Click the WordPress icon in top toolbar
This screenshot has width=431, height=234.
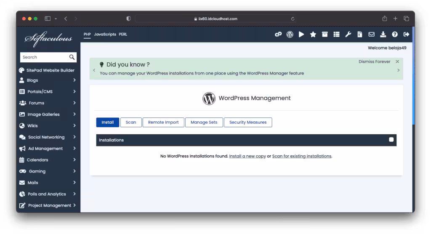tap(290, 35)
